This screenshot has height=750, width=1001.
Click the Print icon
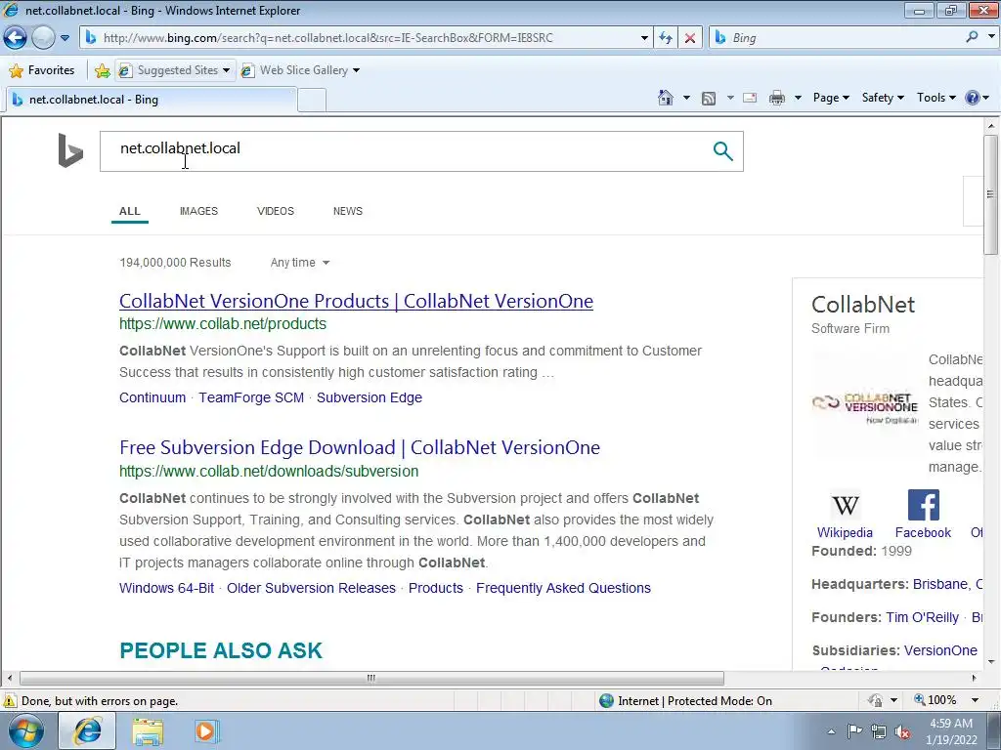point(777,98)
